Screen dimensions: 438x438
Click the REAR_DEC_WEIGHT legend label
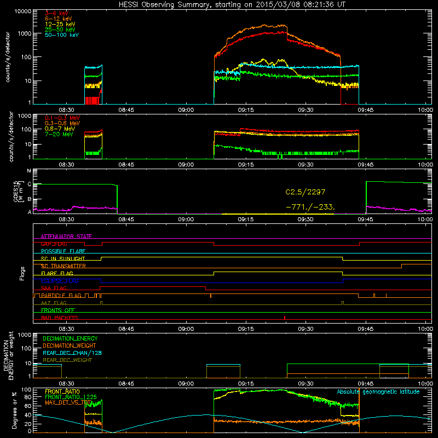[x=67, y=360]
